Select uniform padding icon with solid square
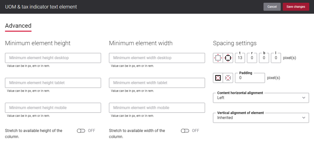This screenshot has height=143, width=314. click(x=218, y=78)
